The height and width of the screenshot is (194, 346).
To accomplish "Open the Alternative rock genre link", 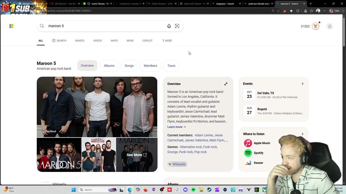I will click(191, 147).
